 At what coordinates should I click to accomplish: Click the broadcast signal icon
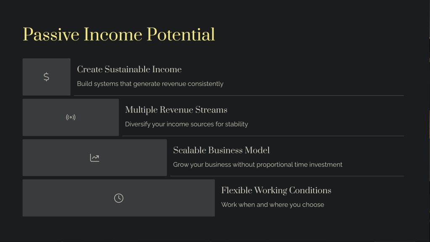[71, 117]
